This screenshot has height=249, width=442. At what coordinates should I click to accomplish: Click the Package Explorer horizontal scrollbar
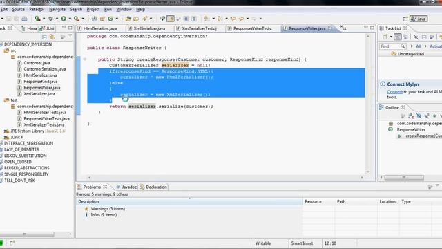click(28, 234)
